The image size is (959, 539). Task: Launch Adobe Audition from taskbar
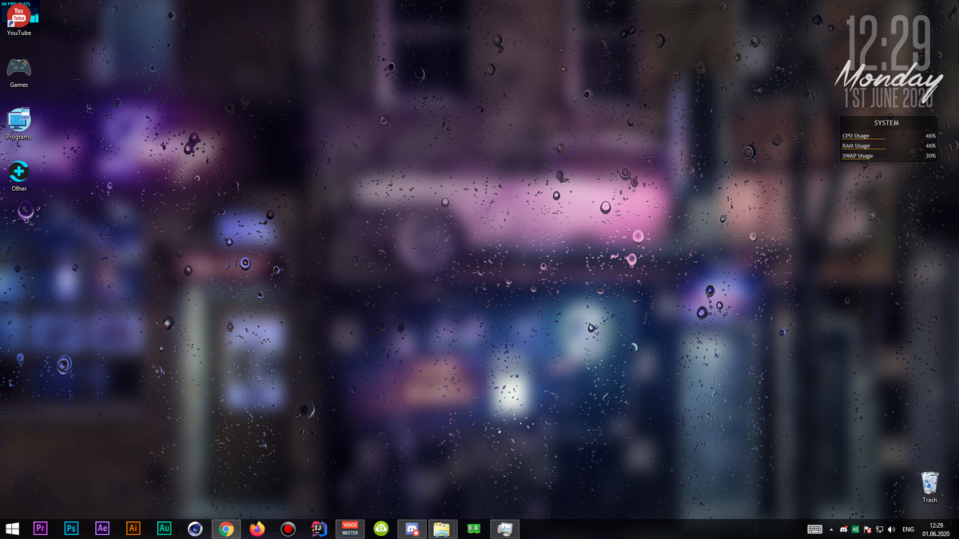[x=165, y=529]
